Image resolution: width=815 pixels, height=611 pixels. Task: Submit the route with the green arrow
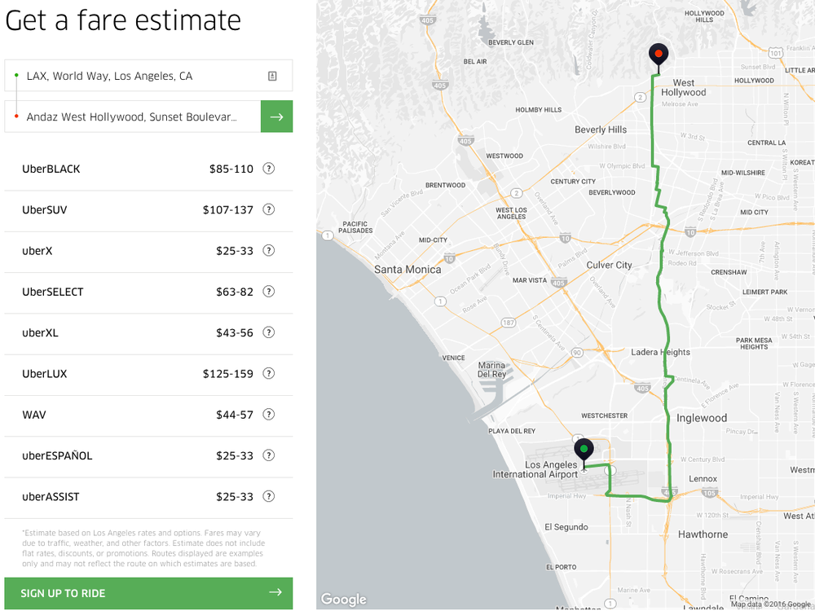276,116
